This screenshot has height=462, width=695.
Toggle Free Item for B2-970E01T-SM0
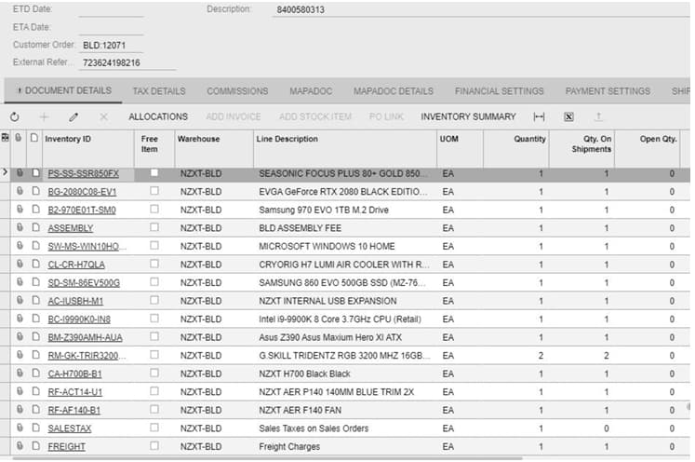point(154,209)
